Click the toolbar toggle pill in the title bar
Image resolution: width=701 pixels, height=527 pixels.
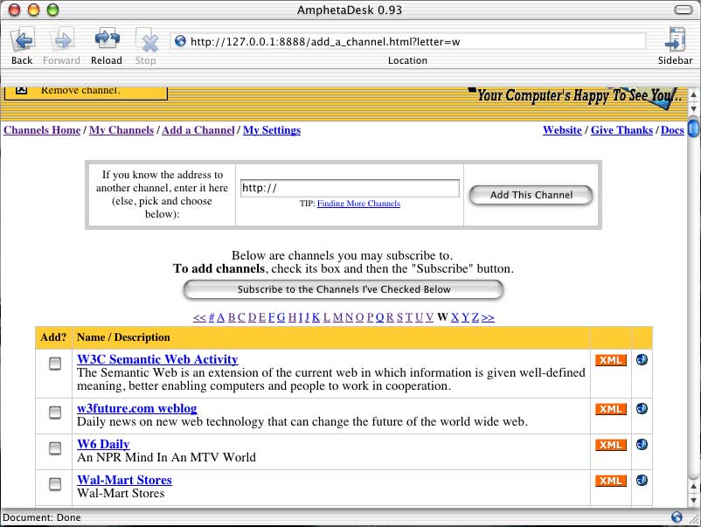tap(684, 10)
